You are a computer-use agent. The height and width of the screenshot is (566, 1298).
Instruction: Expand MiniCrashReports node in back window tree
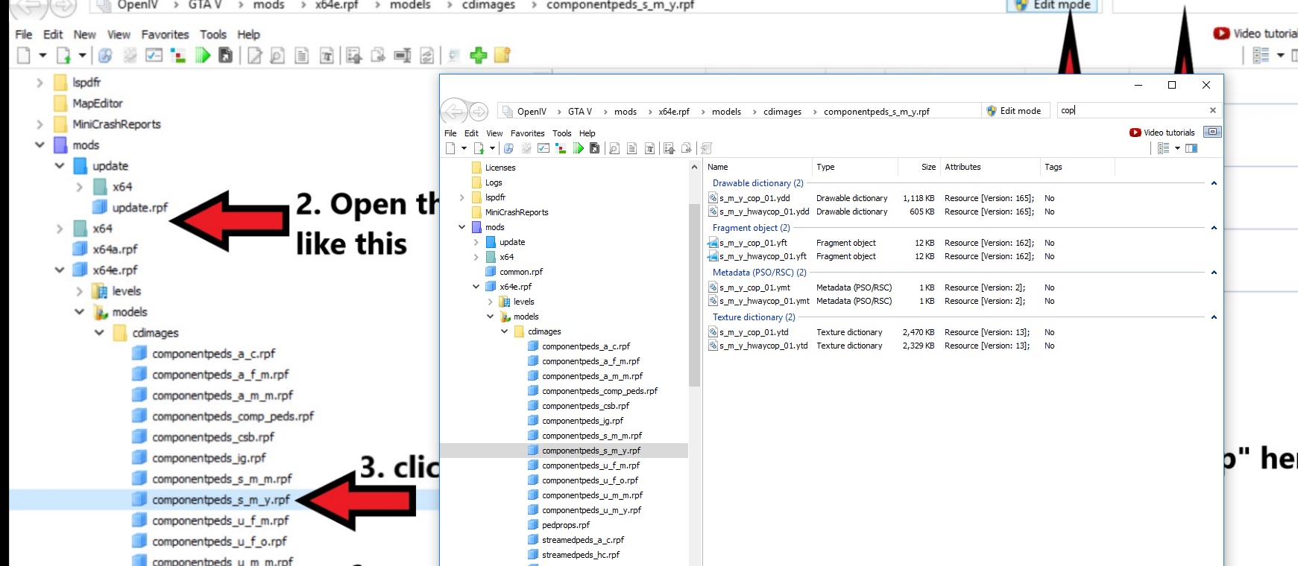(40, 124)
